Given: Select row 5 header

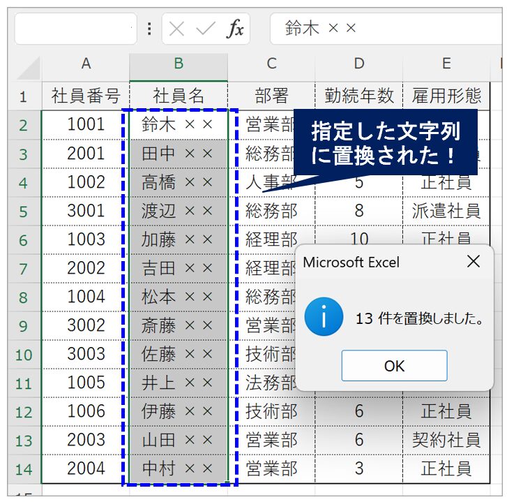Looking at the screenshot, I should (23, 212).
